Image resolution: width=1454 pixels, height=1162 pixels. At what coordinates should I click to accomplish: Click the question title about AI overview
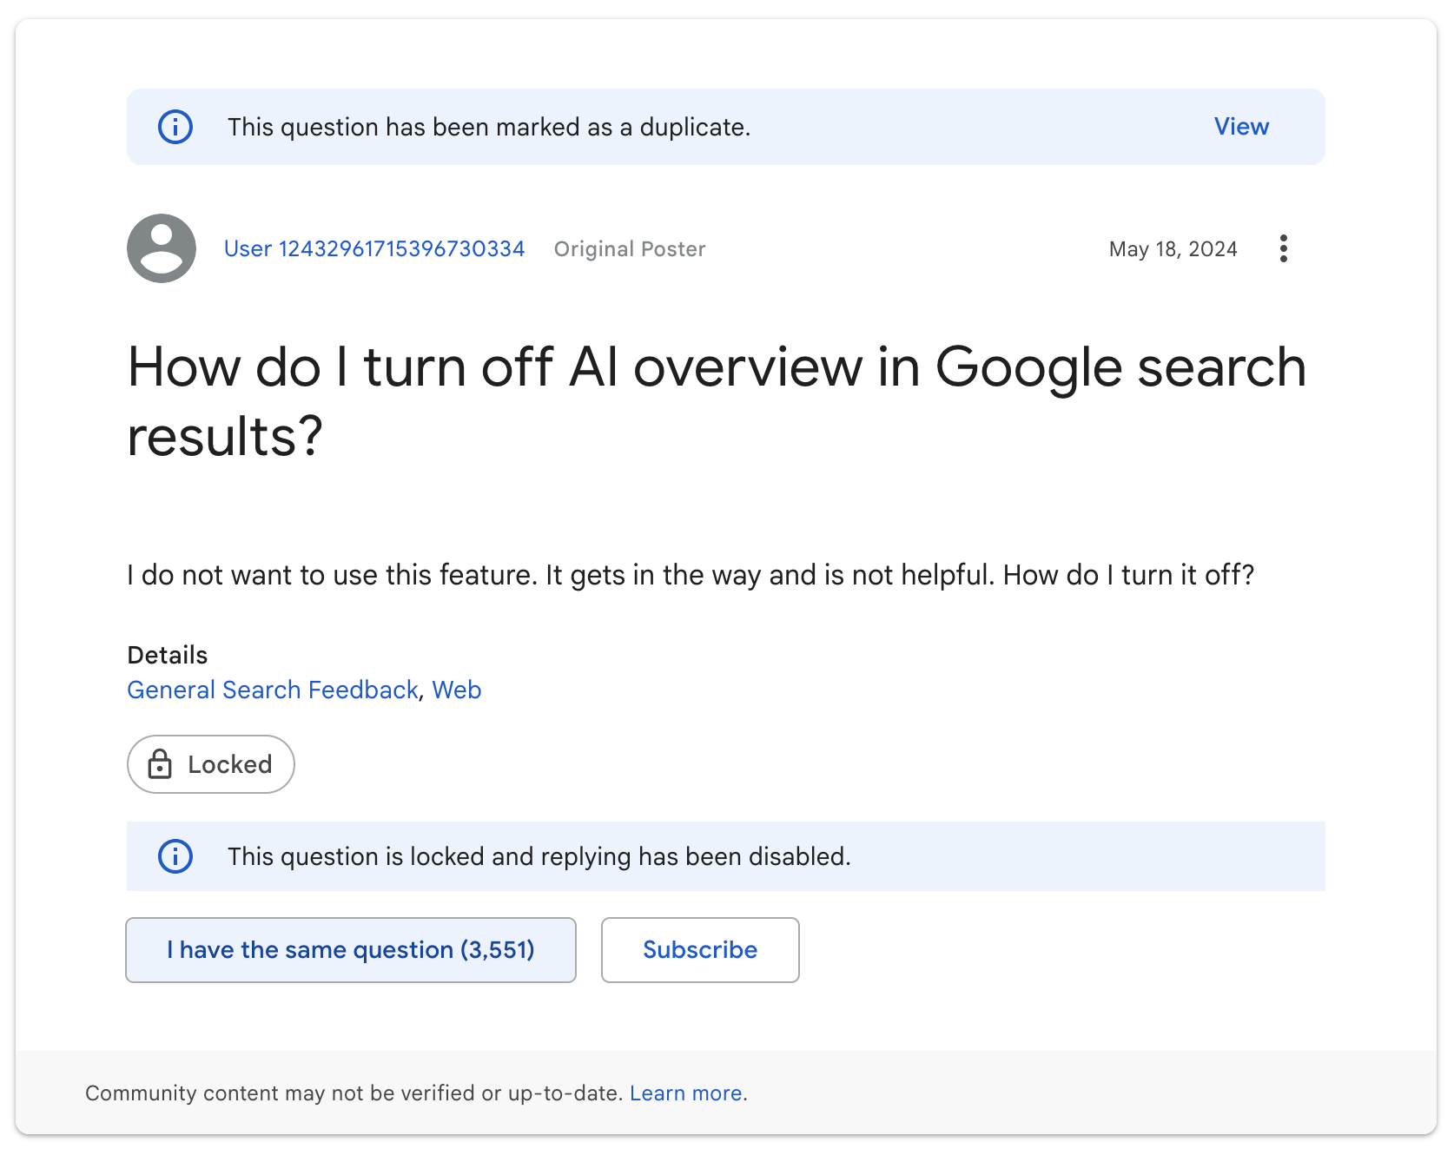click(x=717, y=400)
